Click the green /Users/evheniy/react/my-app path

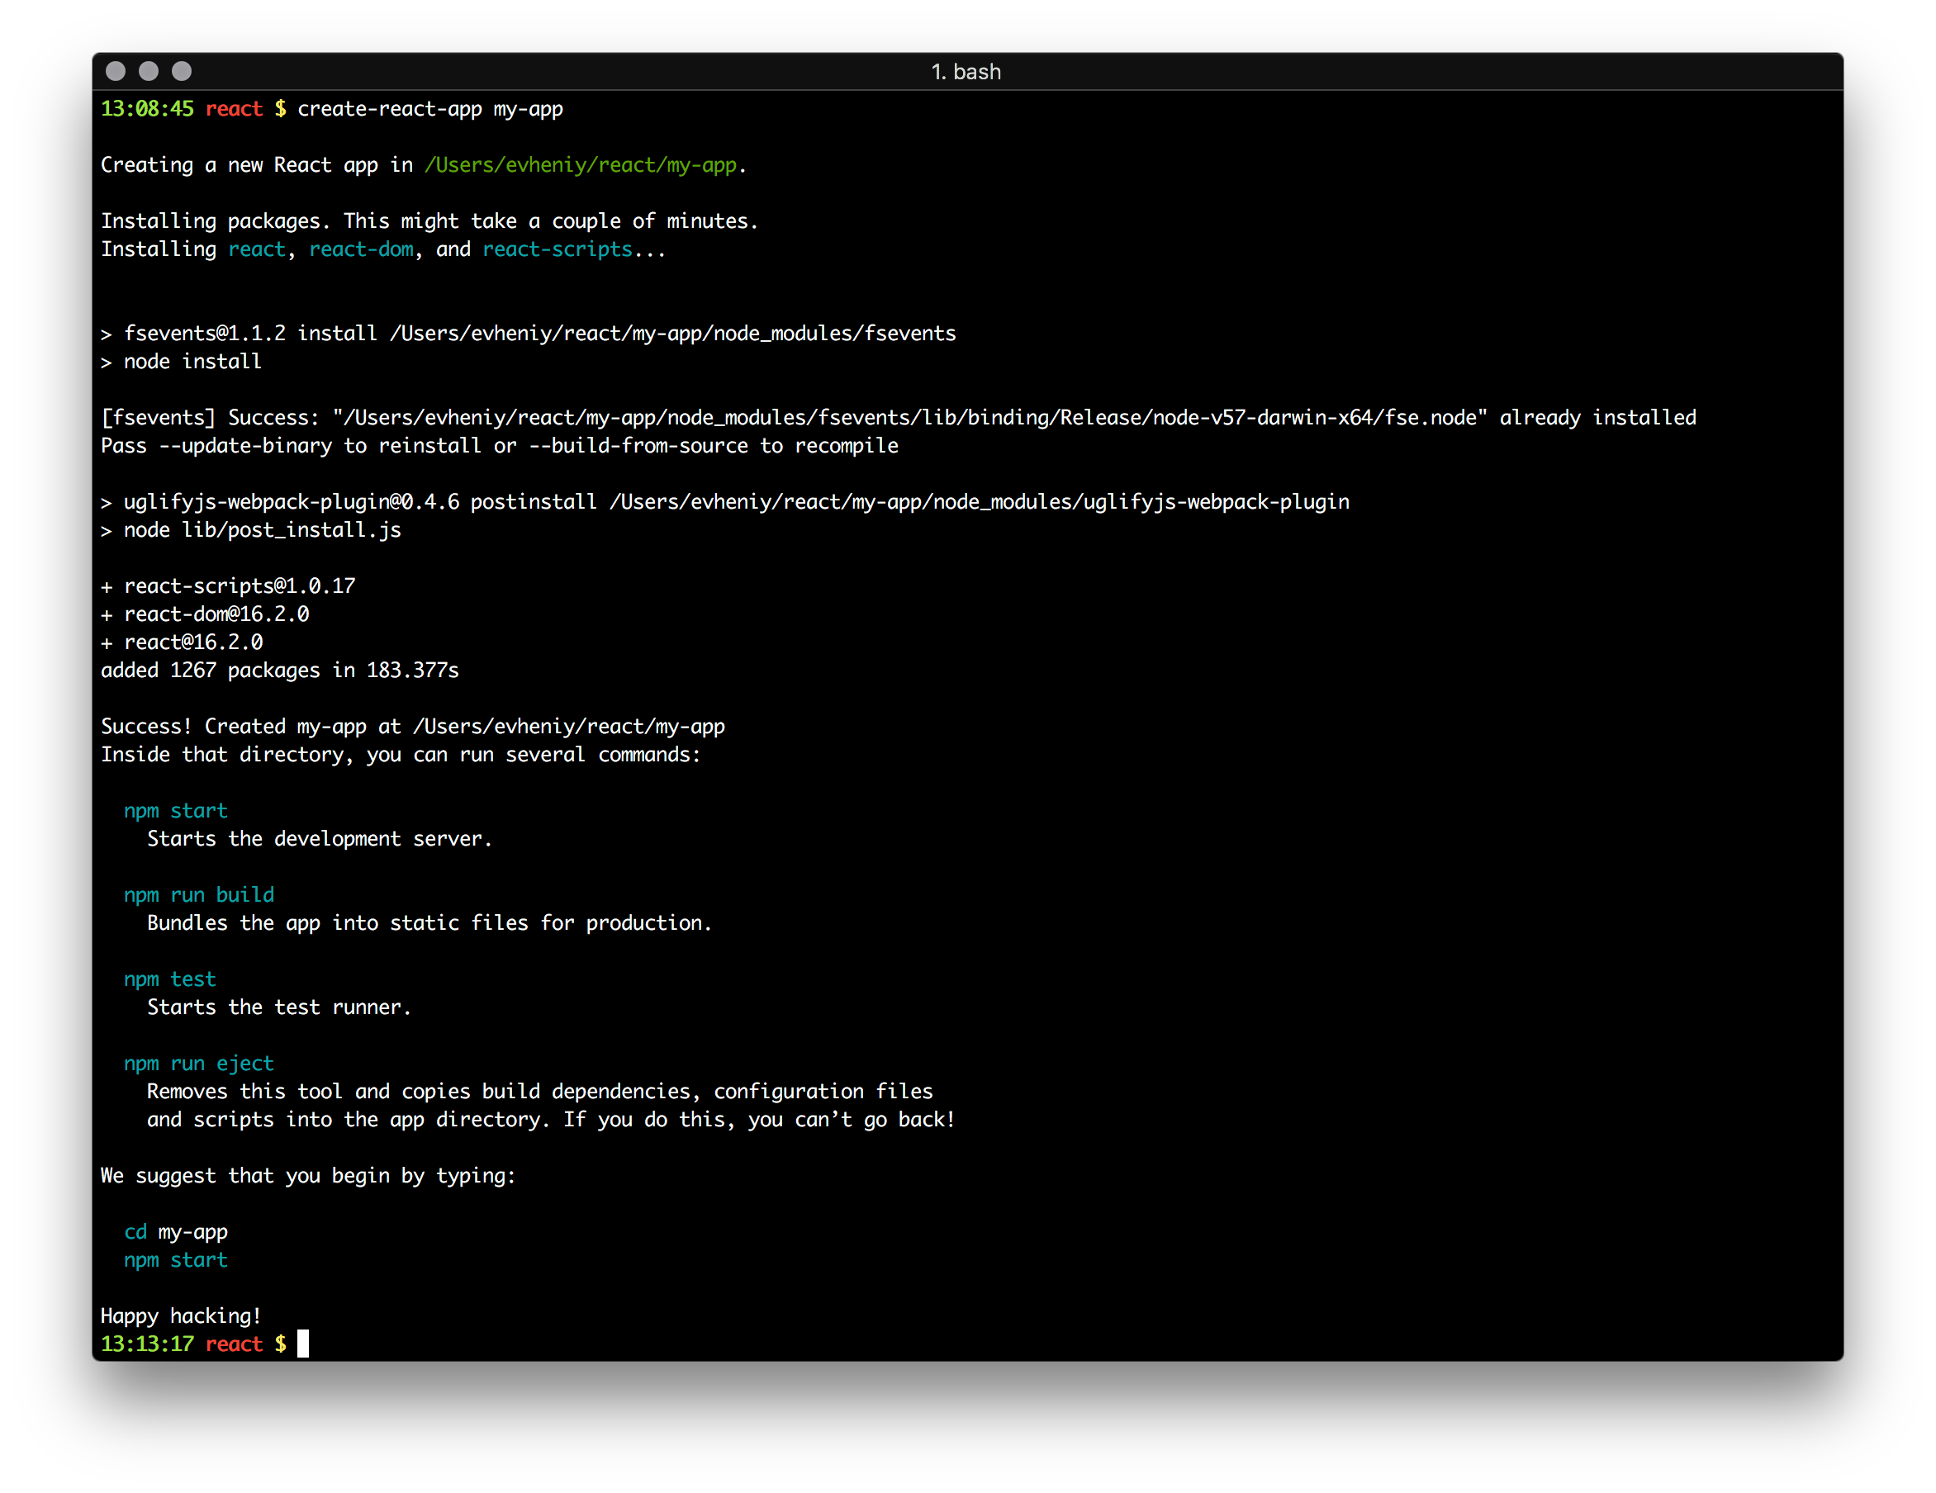coord(580,165)
